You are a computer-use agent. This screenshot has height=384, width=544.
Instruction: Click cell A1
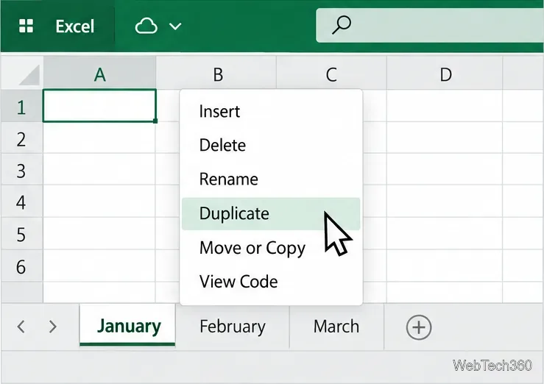click(99, 106)
